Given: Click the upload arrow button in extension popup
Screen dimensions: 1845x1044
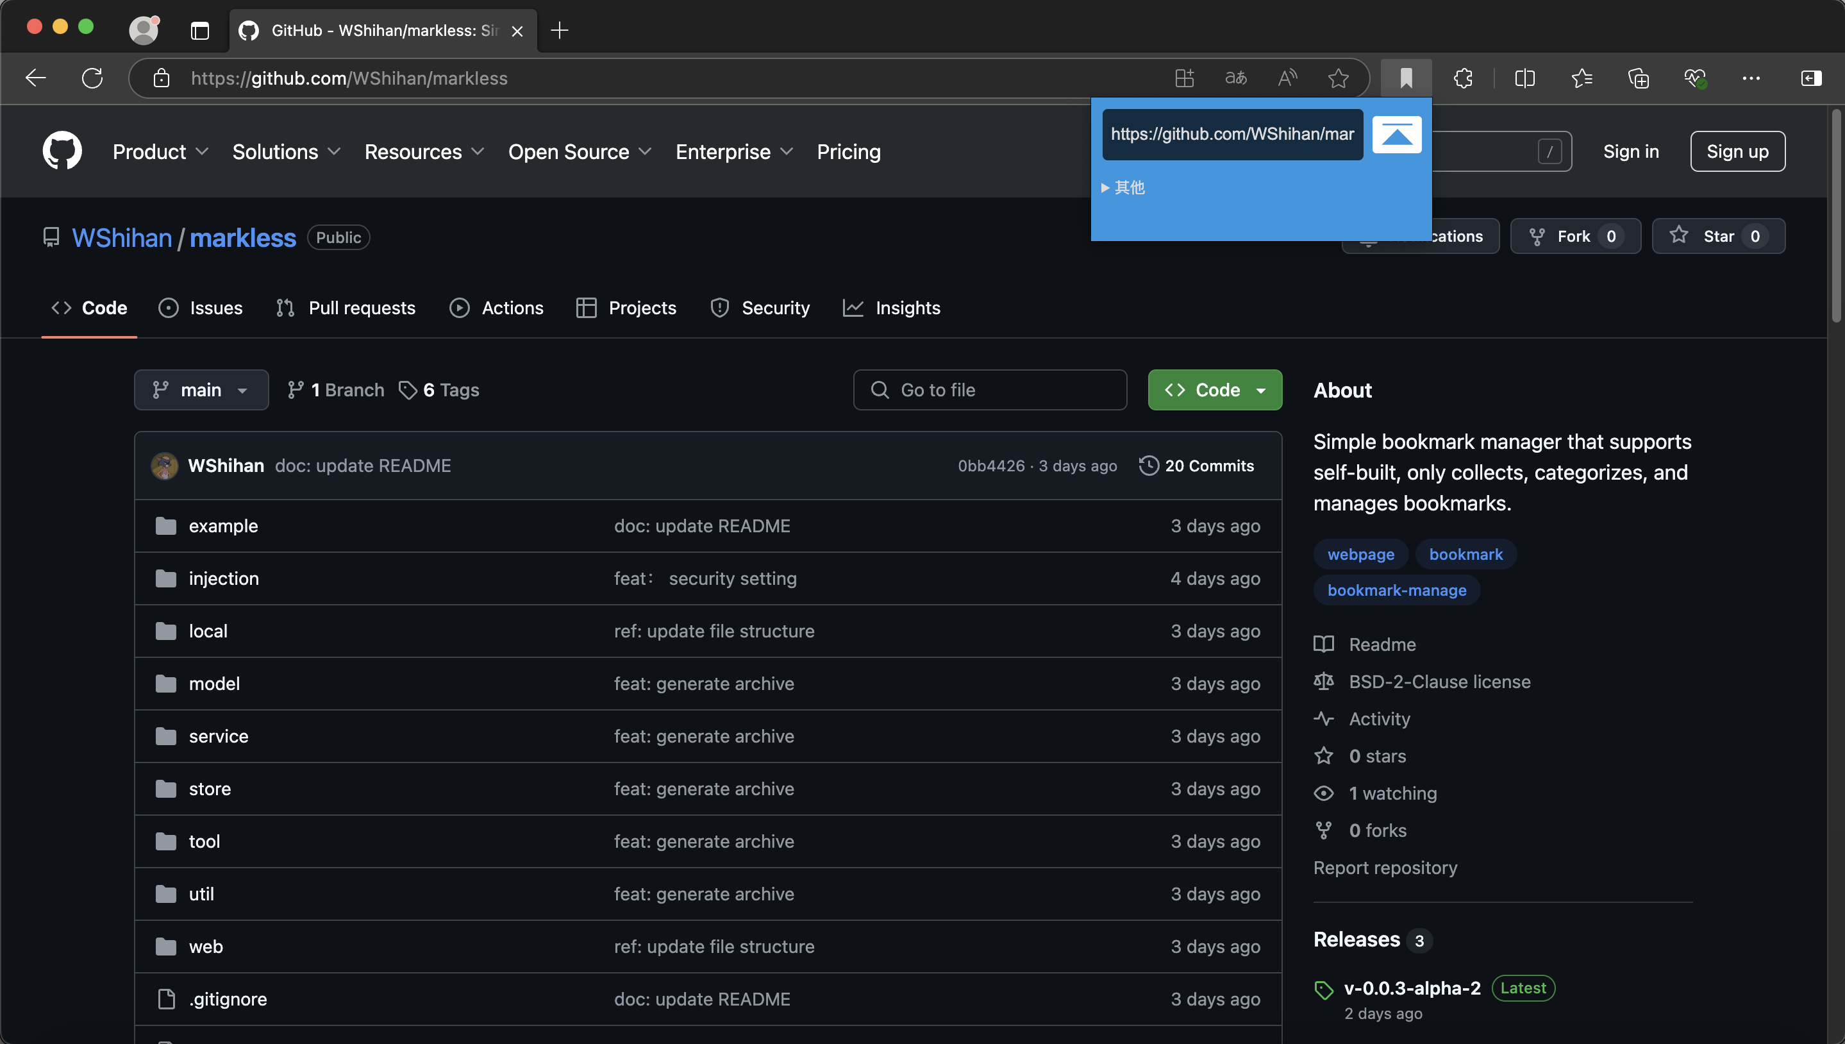Looking at the screenshot, I should click(1397, 134).
